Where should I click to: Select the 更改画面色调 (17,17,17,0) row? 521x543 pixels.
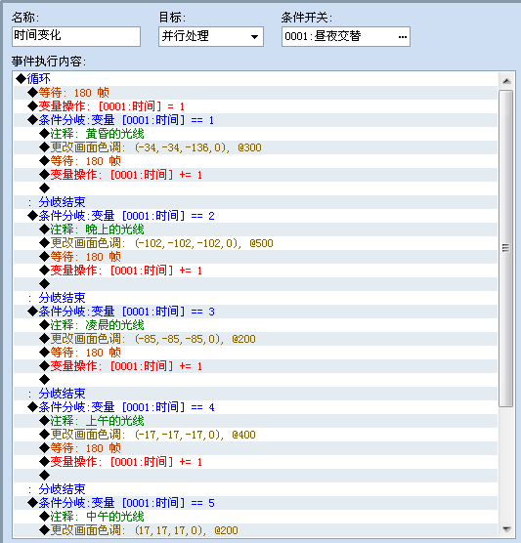[255, 530]
